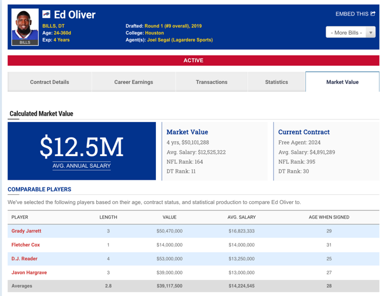Click the draft info 'Round 1 (#9 overall), 2019'
This screenshot has width=383, height=296.
pos(173,26)
